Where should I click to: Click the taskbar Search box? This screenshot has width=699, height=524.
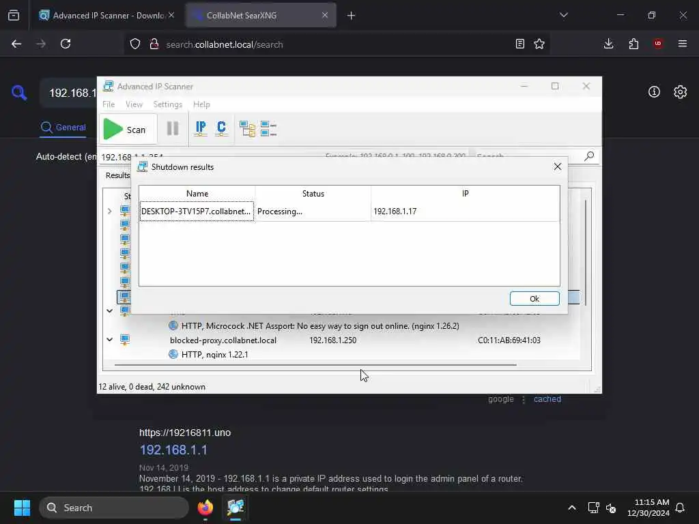[x=114, y=508]
